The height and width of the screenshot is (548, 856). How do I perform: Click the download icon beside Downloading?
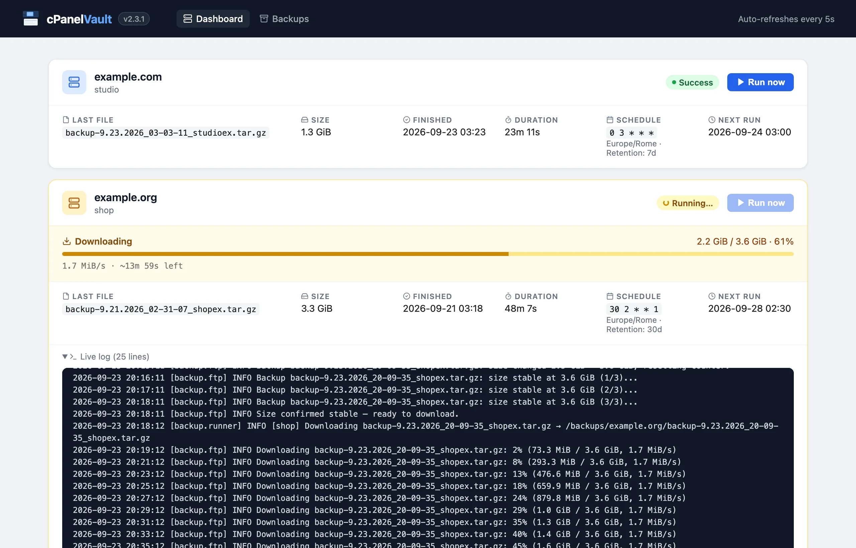tap(67, 241)
